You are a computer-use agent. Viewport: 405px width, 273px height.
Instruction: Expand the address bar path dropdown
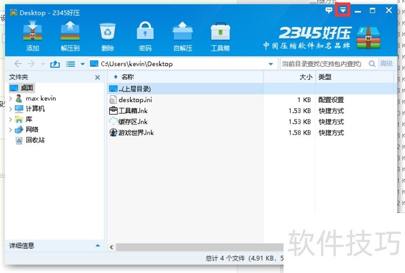pyautogui.click(x=271, y=64)
